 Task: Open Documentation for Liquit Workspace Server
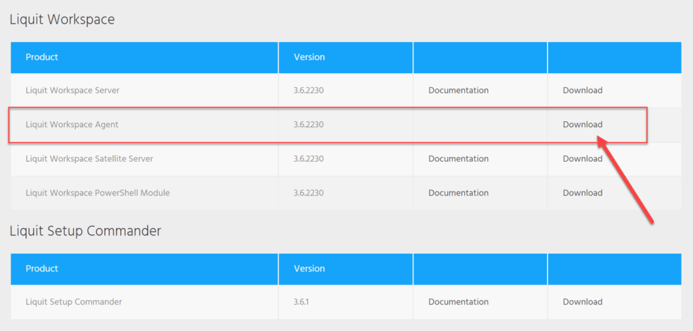458,91
